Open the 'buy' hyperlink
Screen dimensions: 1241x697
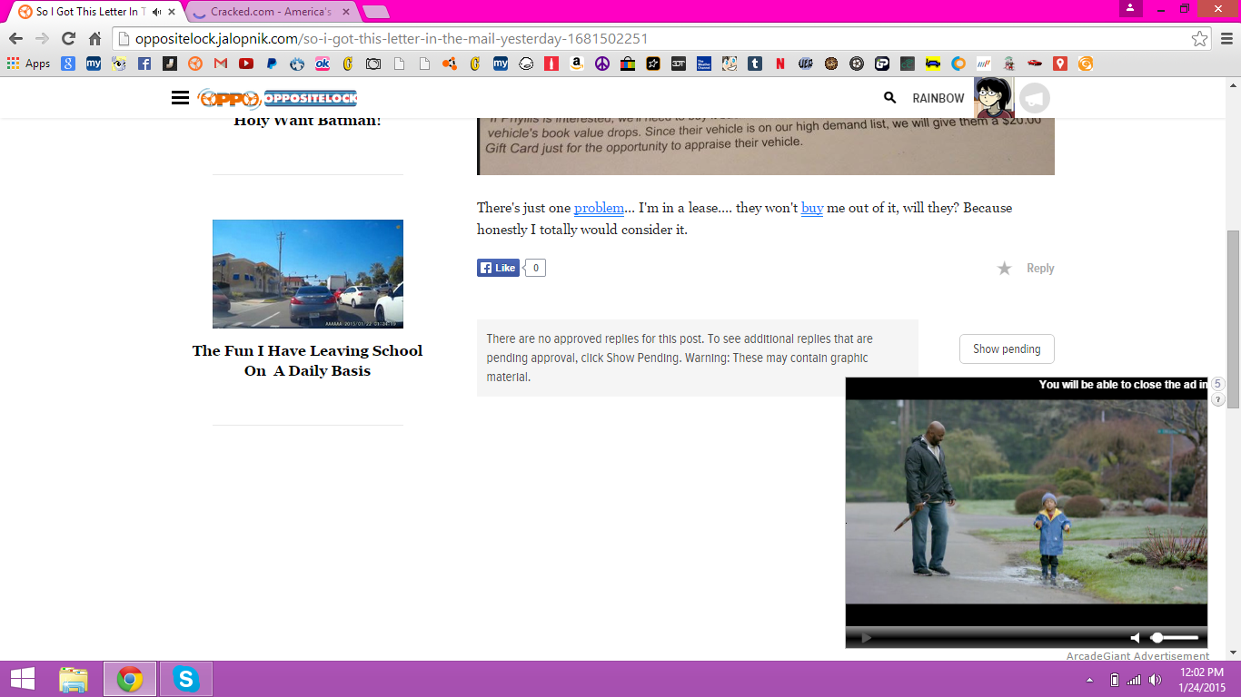click(812, 208)
